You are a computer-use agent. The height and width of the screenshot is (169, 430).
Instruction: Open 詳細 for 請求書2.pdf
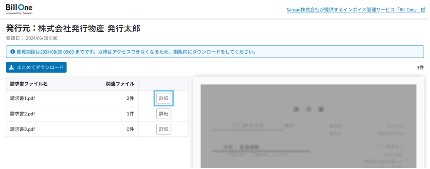pyautogui.click(x=164, y=114)
